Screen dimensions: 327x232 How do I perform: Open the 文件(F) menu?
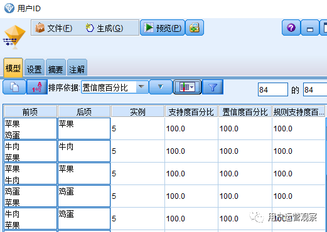[54, 28]
